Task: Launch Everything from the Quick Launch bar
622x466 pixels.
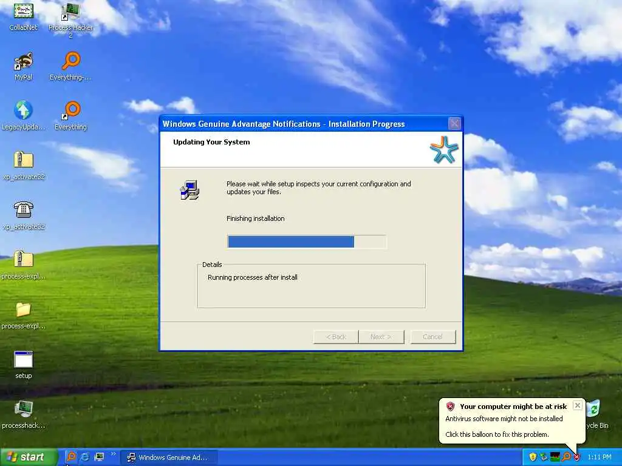Action: [71, 457]
